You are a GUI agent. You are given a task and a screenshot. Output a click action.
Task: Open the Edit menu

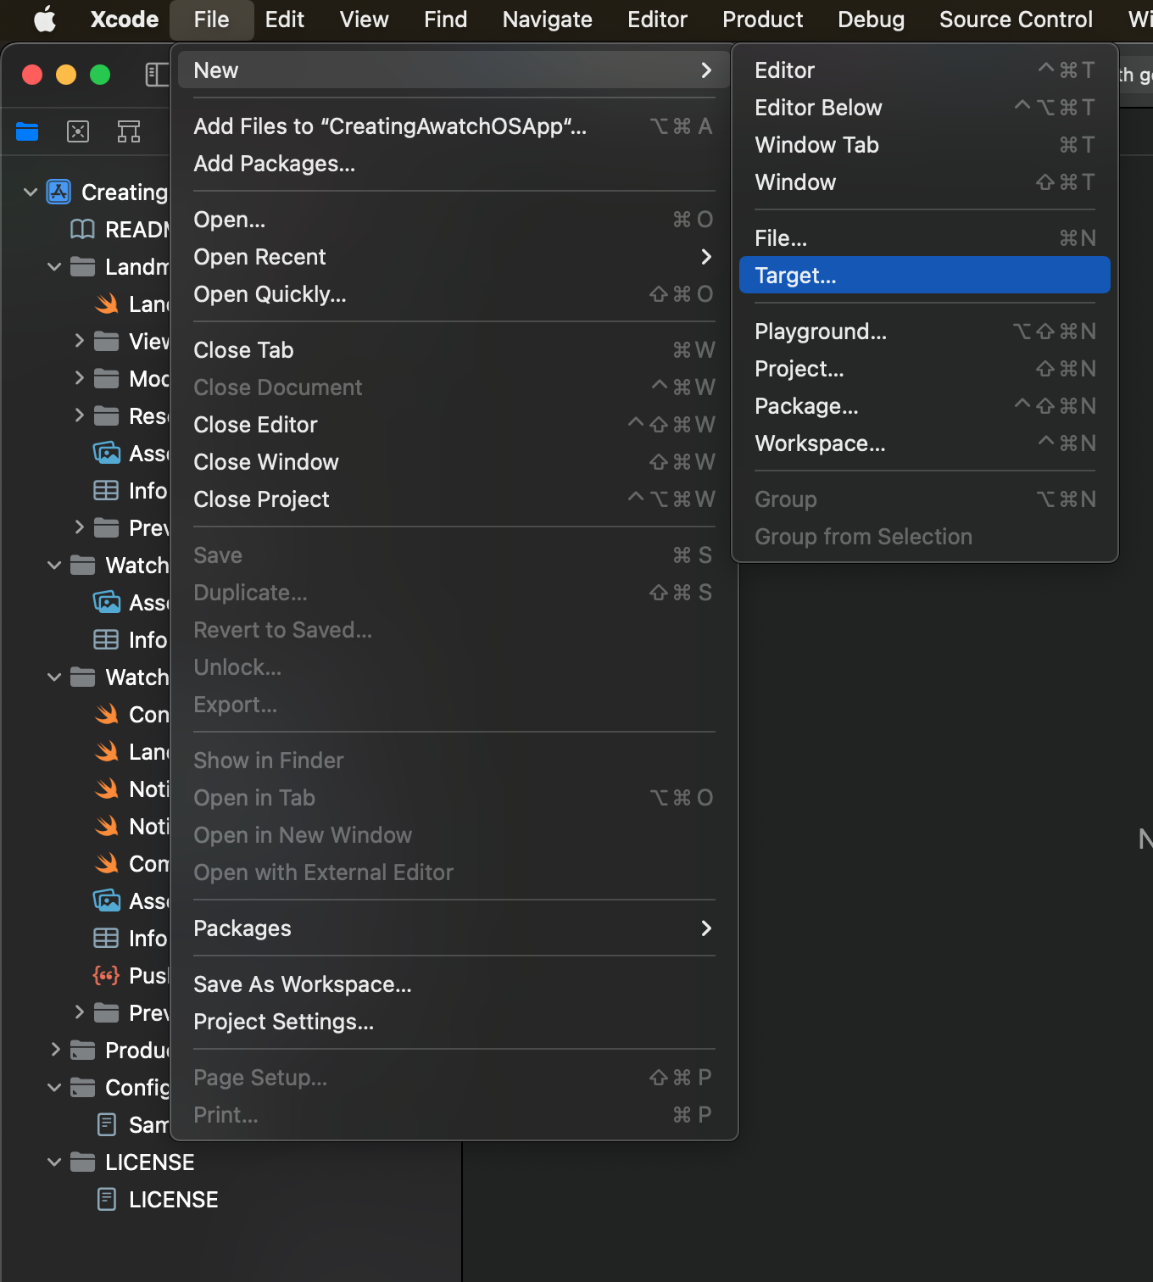pos(285,20)
